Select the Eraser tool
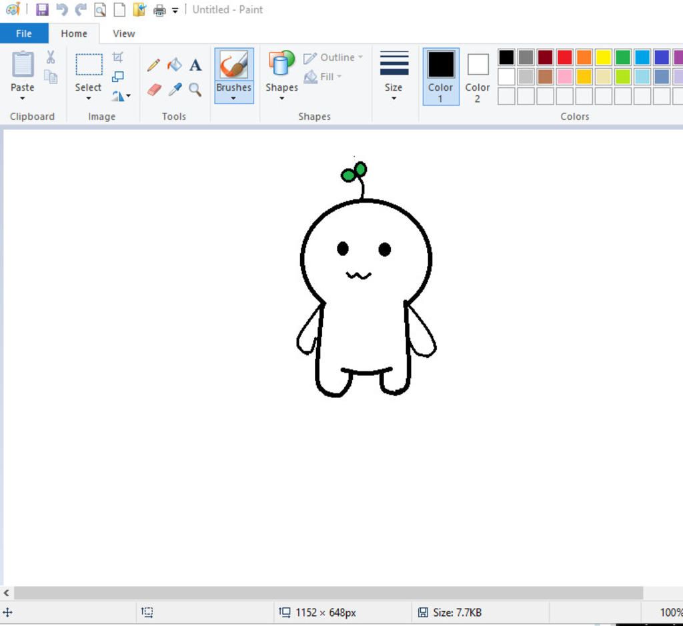Image resolution: width=683 pixels, height=626 pixels. tap(154, 90)
